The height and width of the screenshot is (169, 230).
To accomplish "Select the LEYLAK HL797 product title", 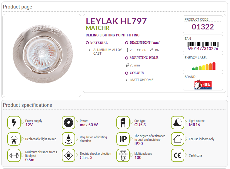I will coord(116,21).
